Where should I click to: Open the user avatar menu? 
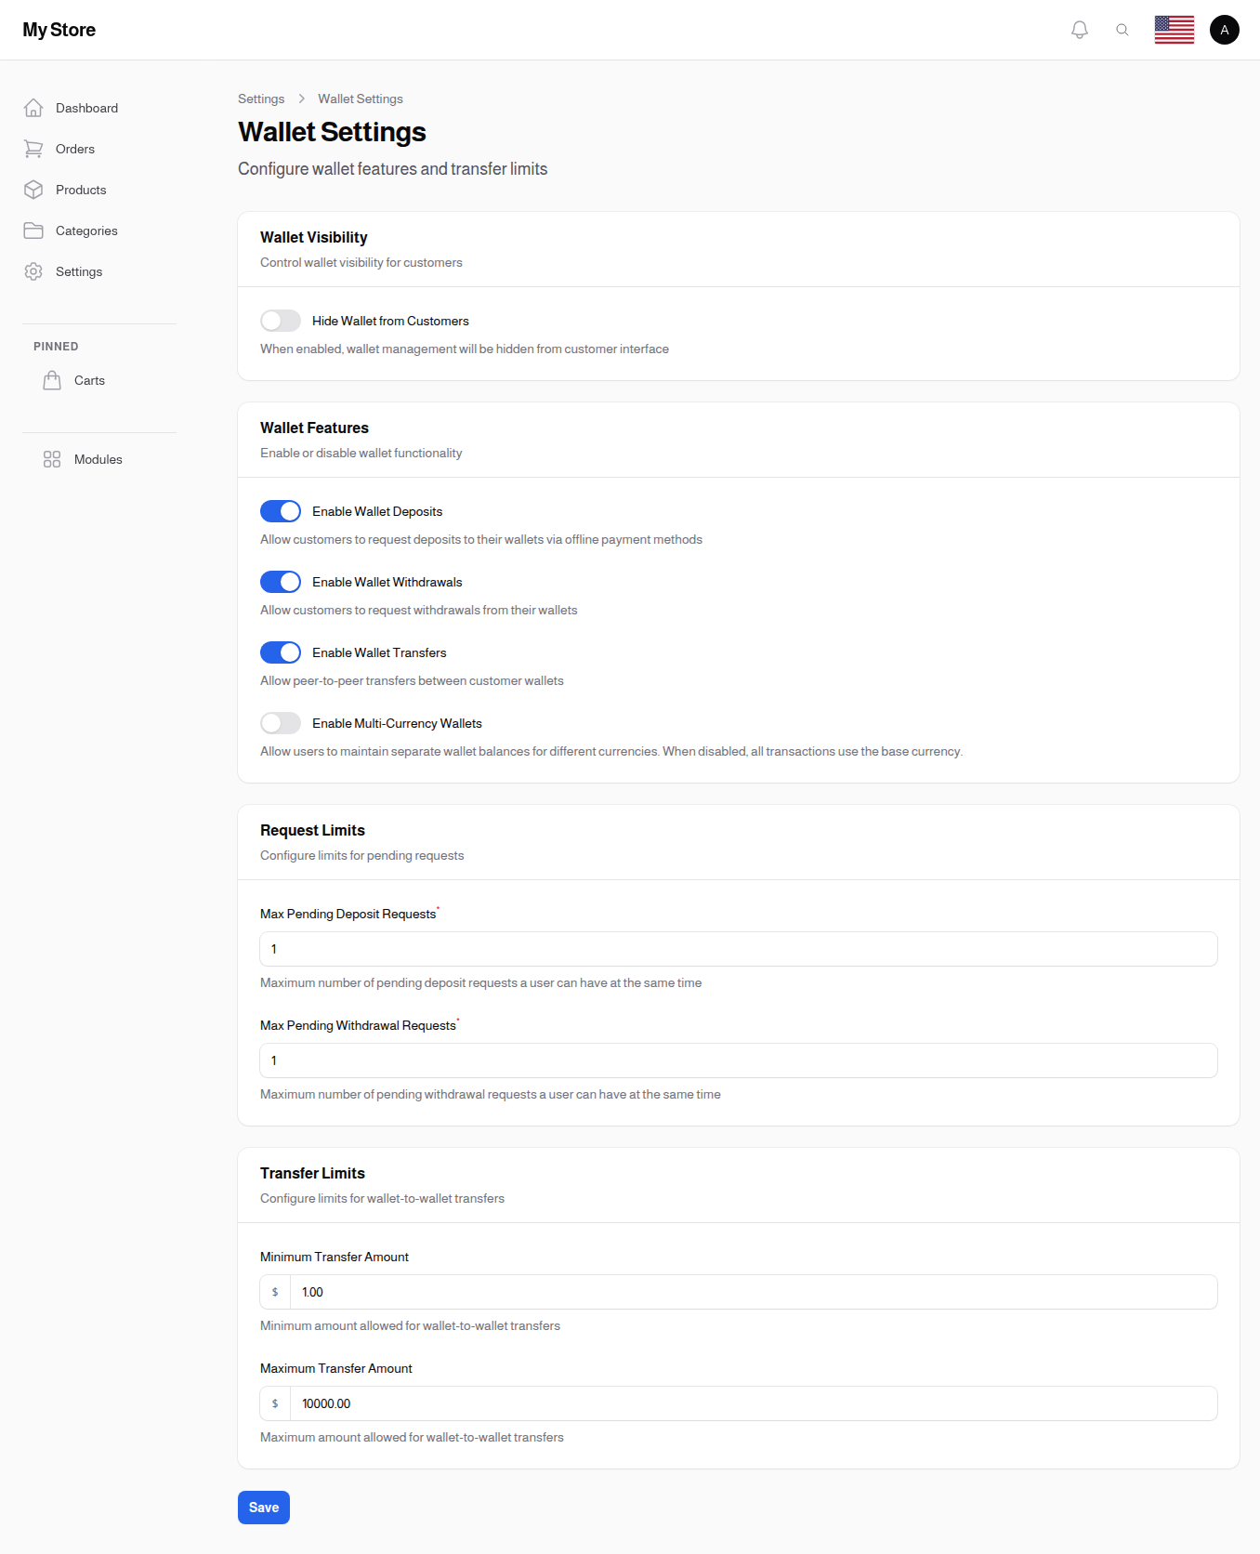[x=1224, y=30]
